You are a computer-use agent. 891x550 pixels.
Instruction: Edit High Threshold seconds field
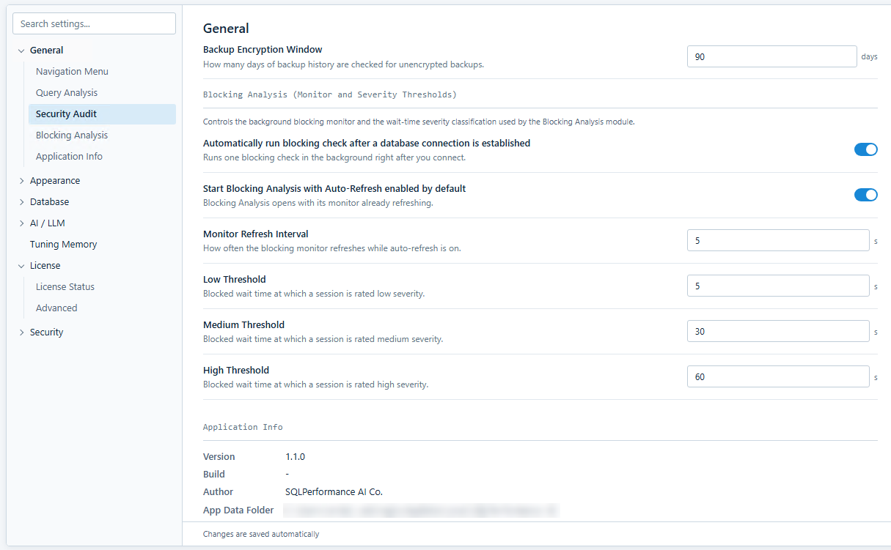pyautogui.click(x=778, y=376)
